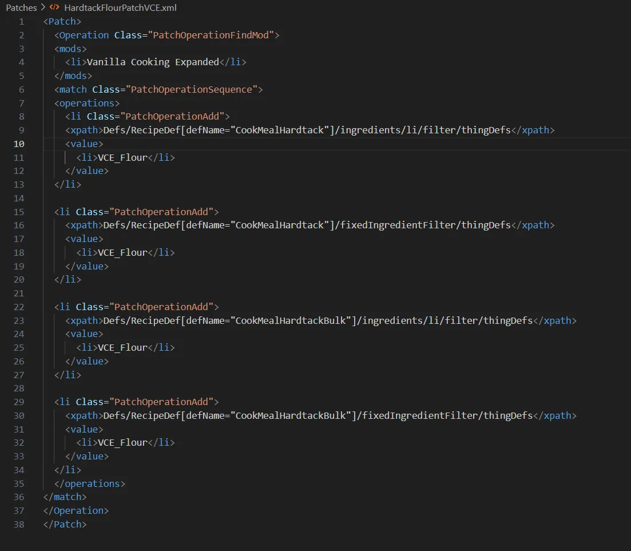The image size is (631, 551).
Task: Click the closing match tag on line 36
Action: tap(65, 497)
